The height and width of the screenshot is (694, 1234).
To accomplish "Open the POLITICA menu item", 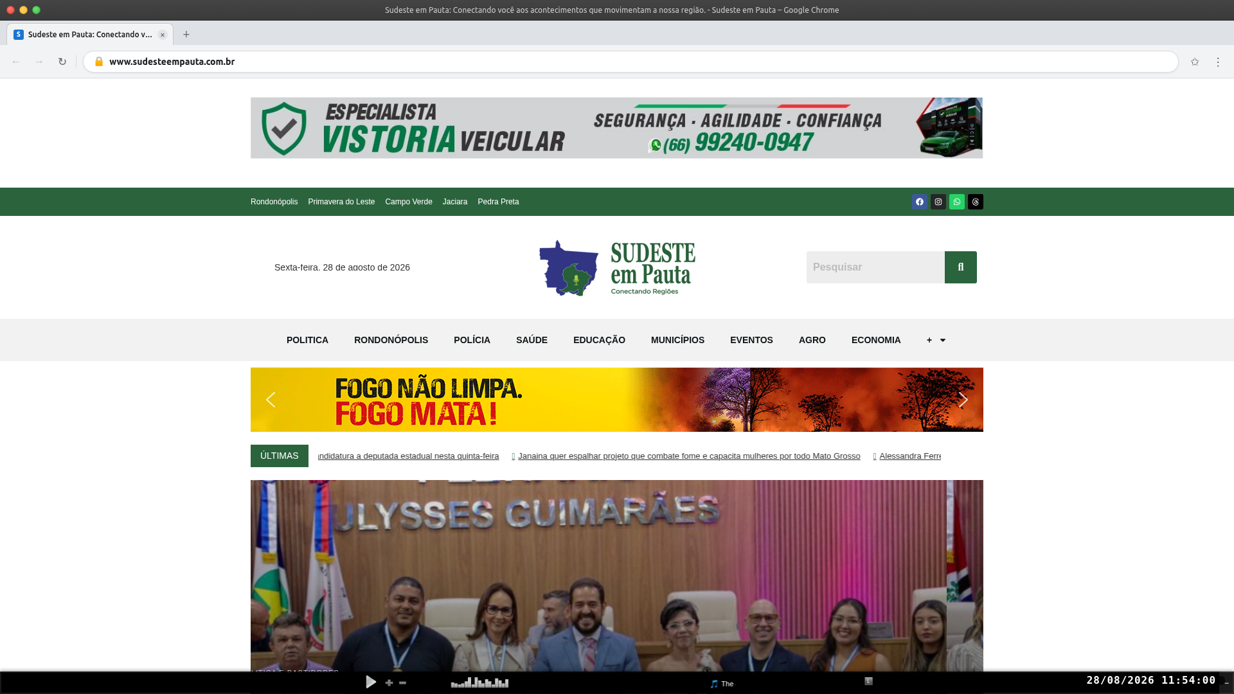I will click(307, 340).
